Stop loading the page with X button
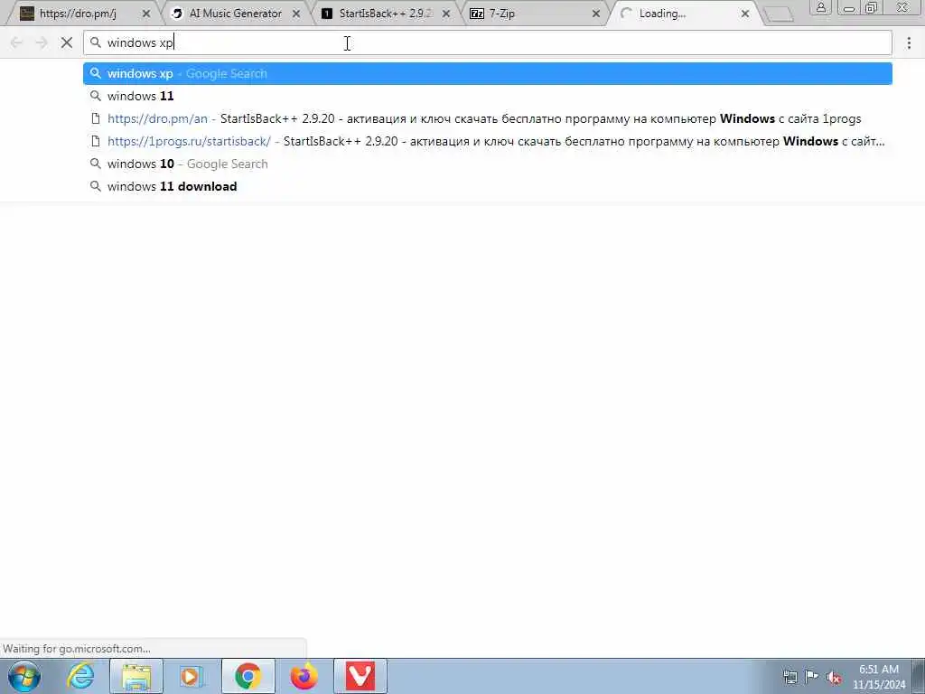925x694 pixels. (67, 42)
